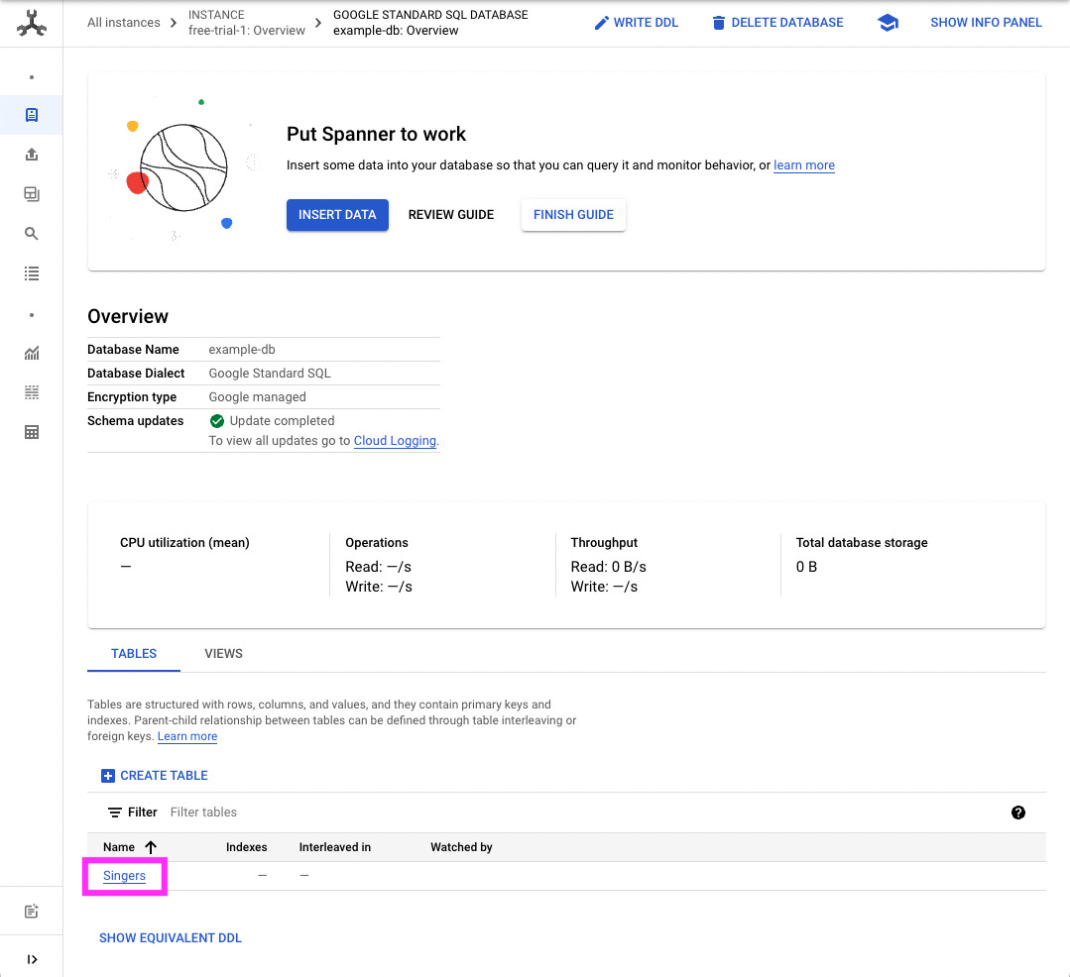Viewport: 1070px width, 977px height.
Task: View Operations list via the list icon
Action: (x=31, y=273)
